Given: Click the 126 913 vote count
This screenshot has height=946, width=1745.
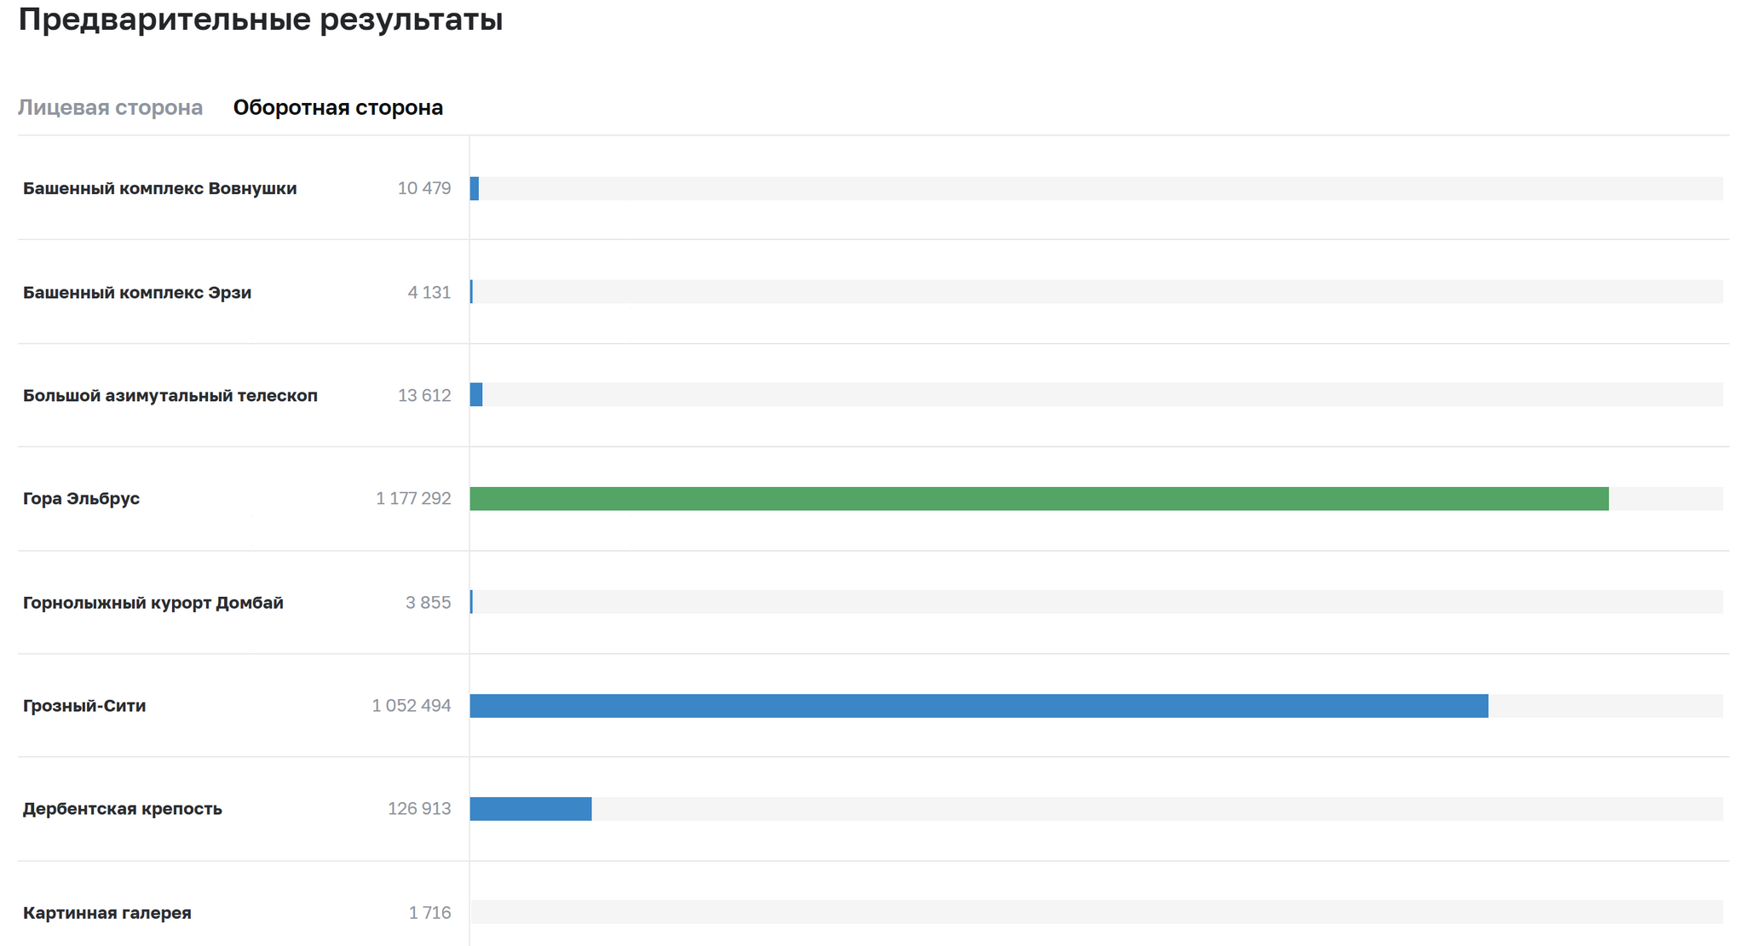Looking at the screenshot, I should pos(419,809).
